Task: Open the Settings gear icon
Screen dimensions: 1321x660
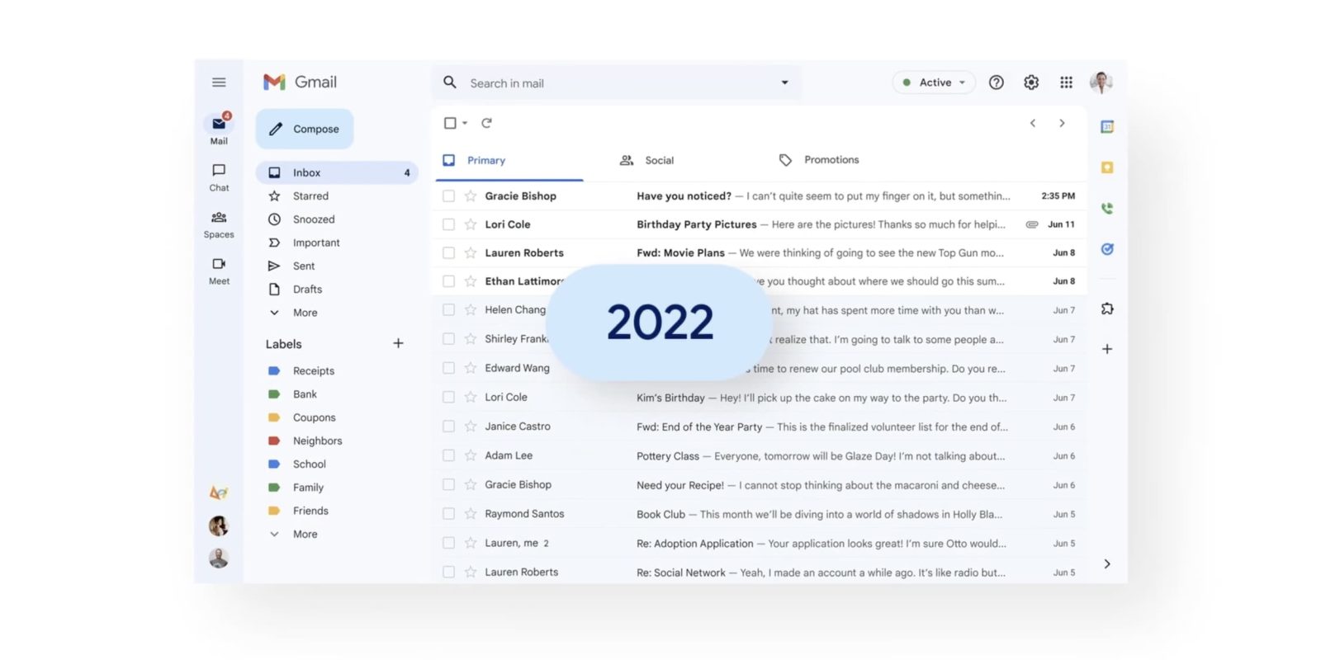Action: [x=1031, y=82]
